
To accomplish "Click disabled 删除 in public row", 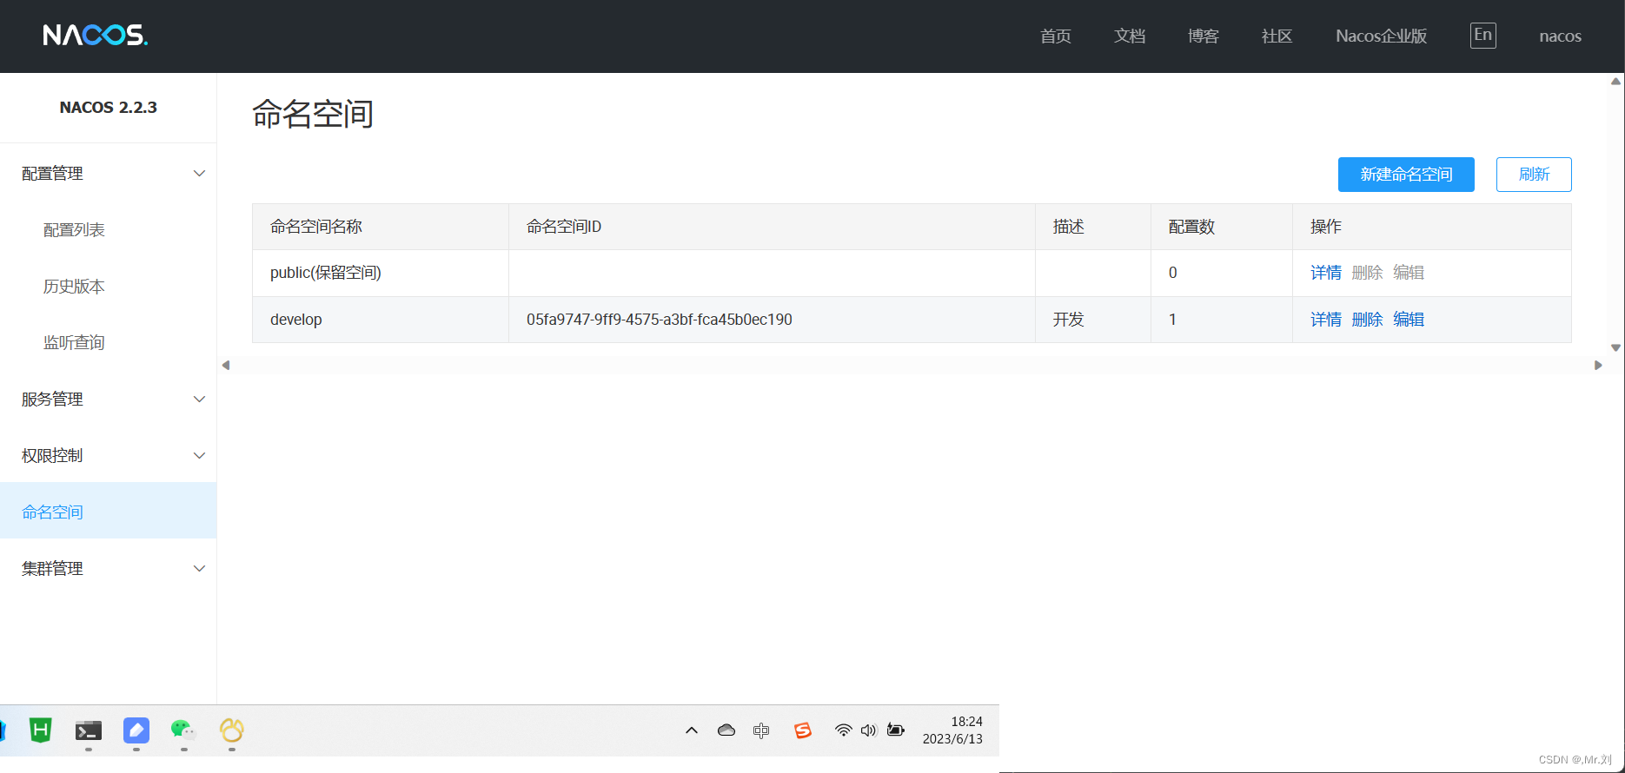I will (x=1367, y=273).
